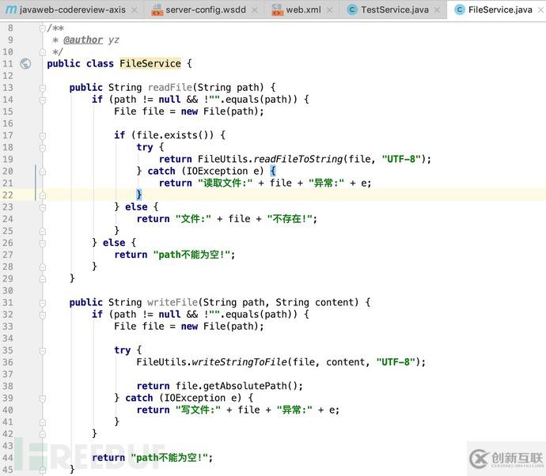Click the XML file icon on server-config.wsdd tab
The height and width of the screenshot is (476, 546).
[157, 10]
